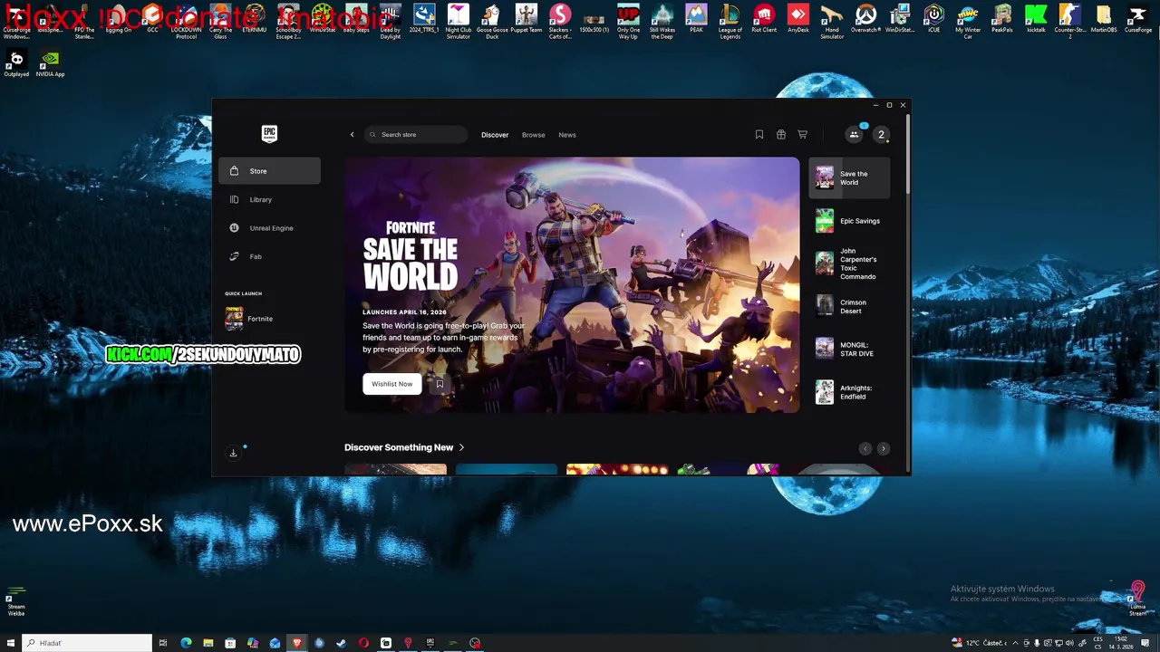Open the Egging On desktop shortcut
The image size is (1160, 652).
[x=118, y=19]
